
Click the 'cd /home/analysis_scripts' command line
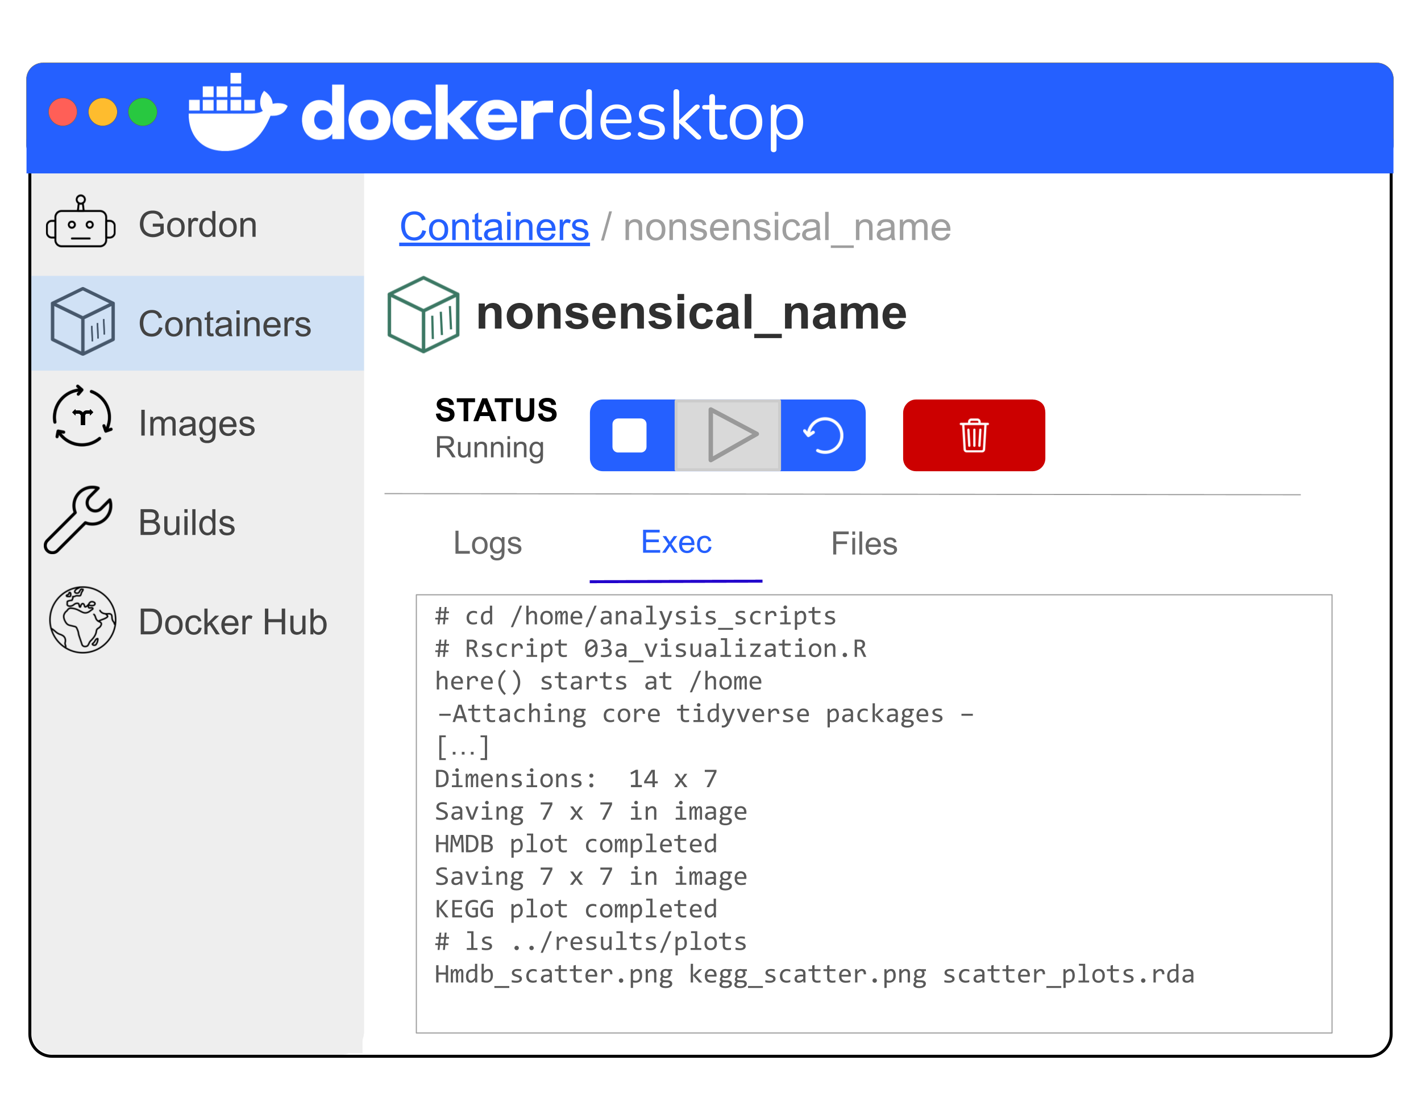coord(635,616)
